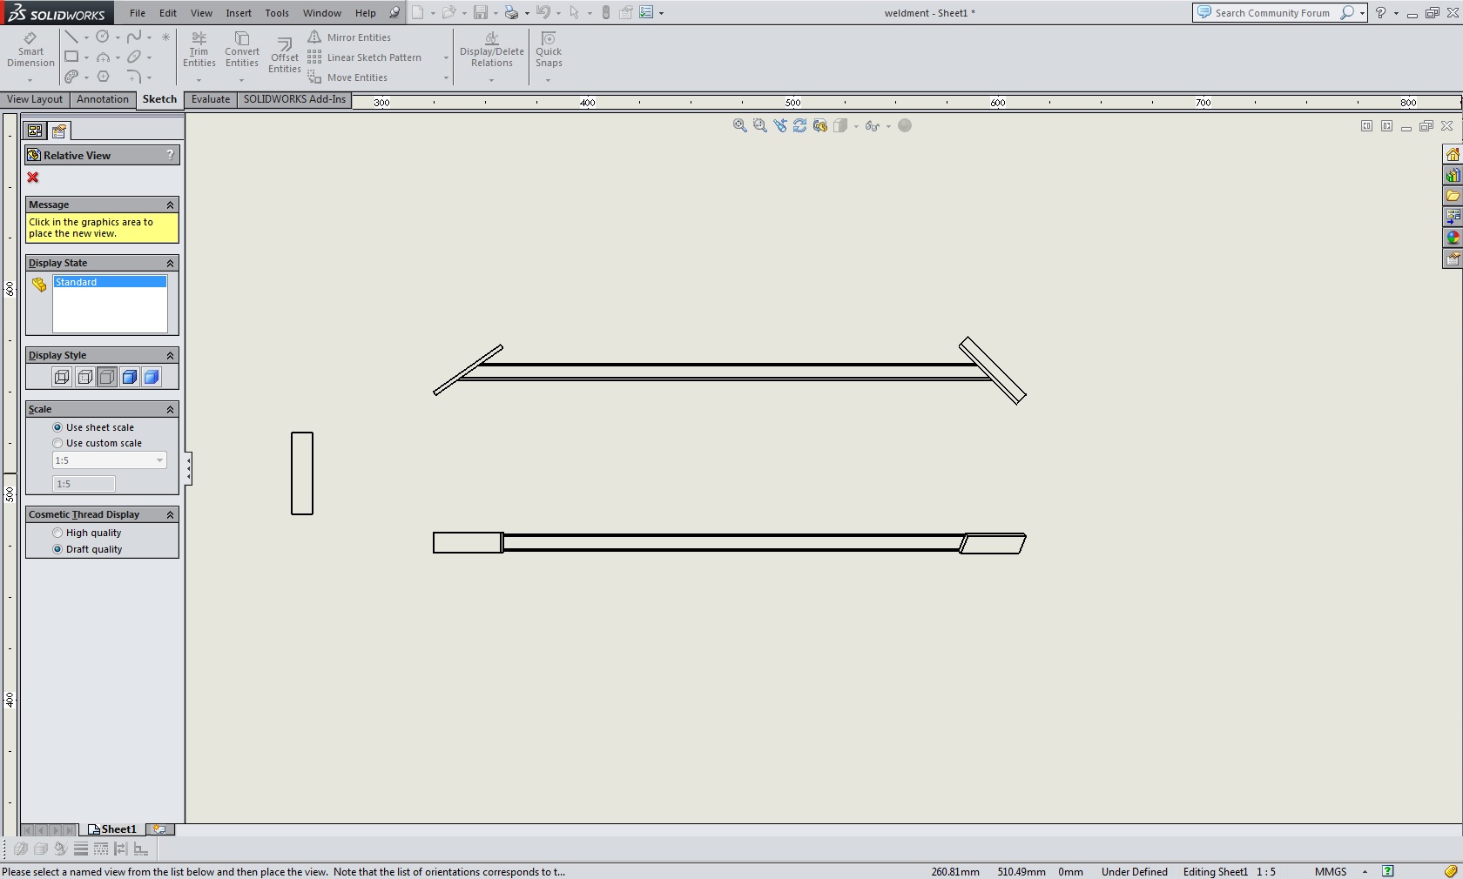Switch to the Annotation tab
Image resolution: width=1463 pixels, height=879 pixels.
pyautogui.click(x=102, y=99)
